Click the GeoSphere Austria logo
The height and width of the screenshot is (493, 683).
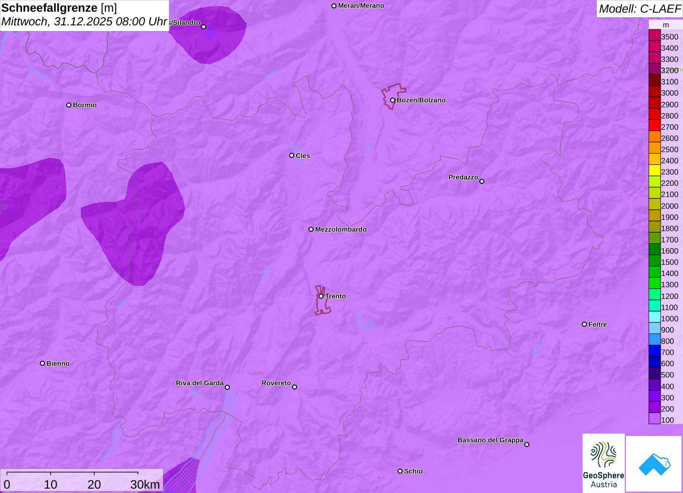point(603,463)
